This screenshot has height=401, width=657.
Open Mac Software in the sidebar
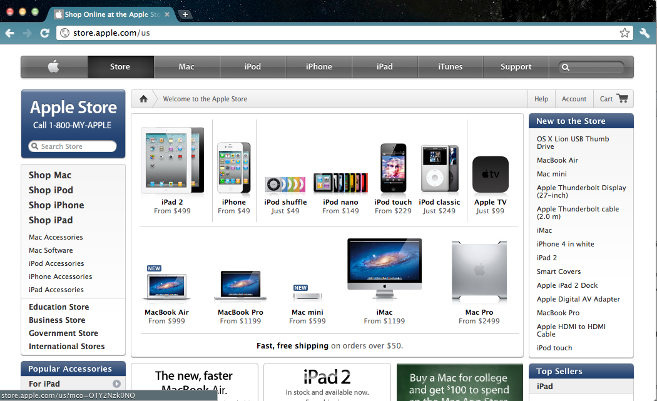51,250
